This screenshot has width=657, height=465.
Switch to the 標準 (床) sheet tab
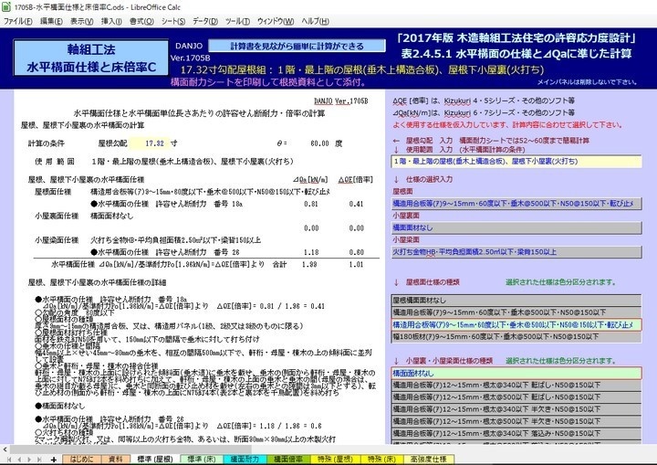click(x=202, y=460)
